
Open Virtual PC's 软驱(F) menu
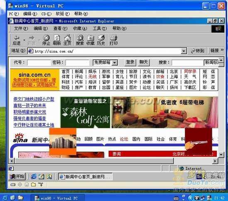pyautogui.click(x=63, y=14)
